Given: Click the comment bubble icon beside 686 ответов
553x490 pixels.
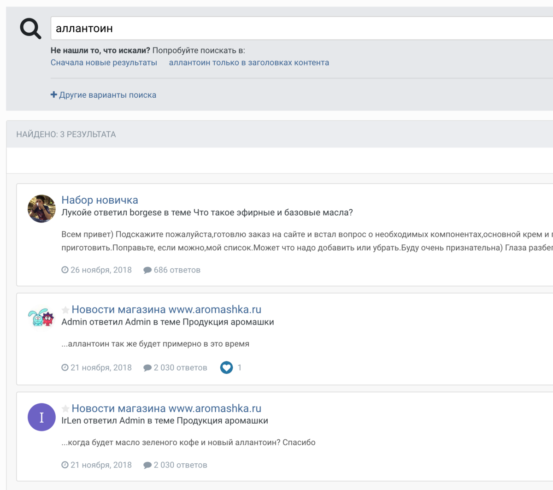Looking at the screenshot, I should pos(147,270).
